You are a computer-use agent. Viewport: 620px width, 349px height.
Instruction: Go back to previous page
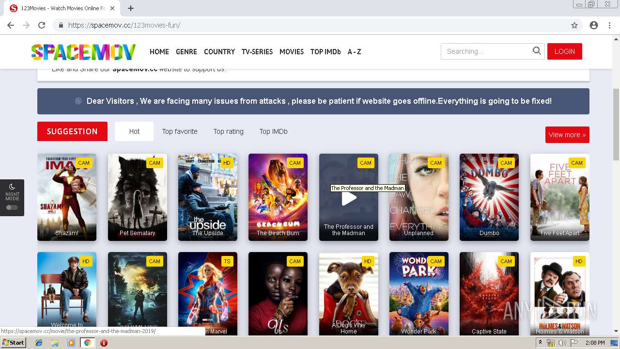click(x=11, y=25)
